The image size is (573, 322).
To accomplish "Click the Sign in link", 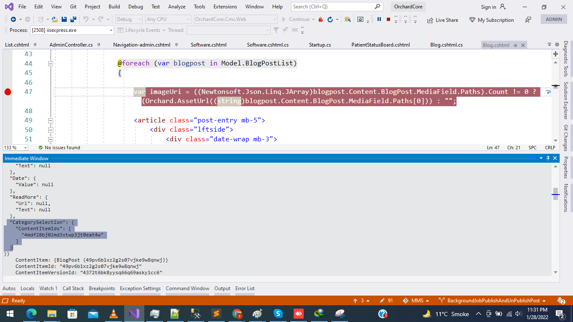I will pos(493,7).
